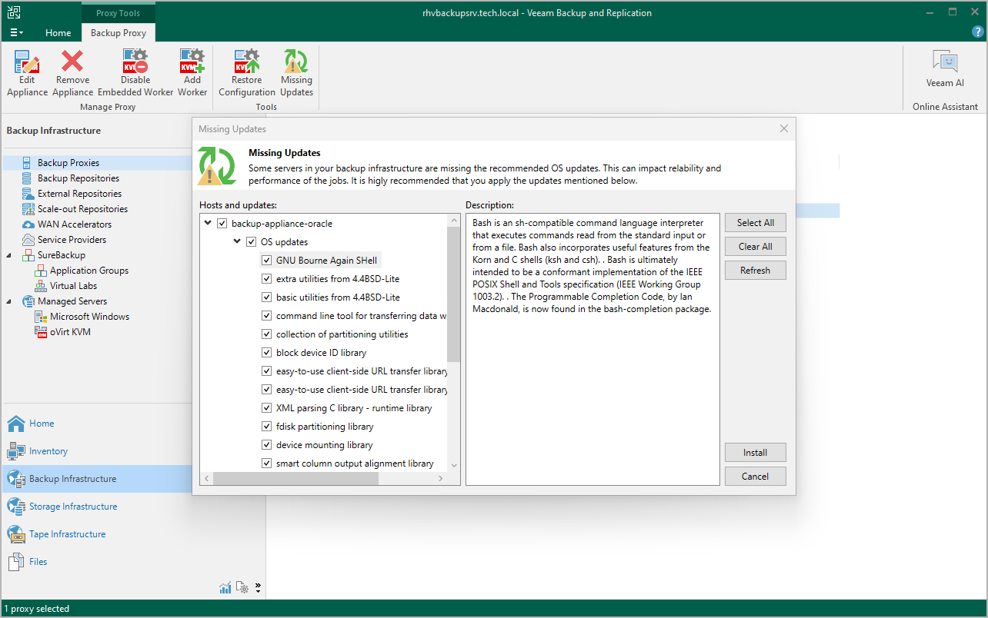This screenshot has height=618, width=988.
Task: Select Service Providers in the tree
Action: coord(72,240)
